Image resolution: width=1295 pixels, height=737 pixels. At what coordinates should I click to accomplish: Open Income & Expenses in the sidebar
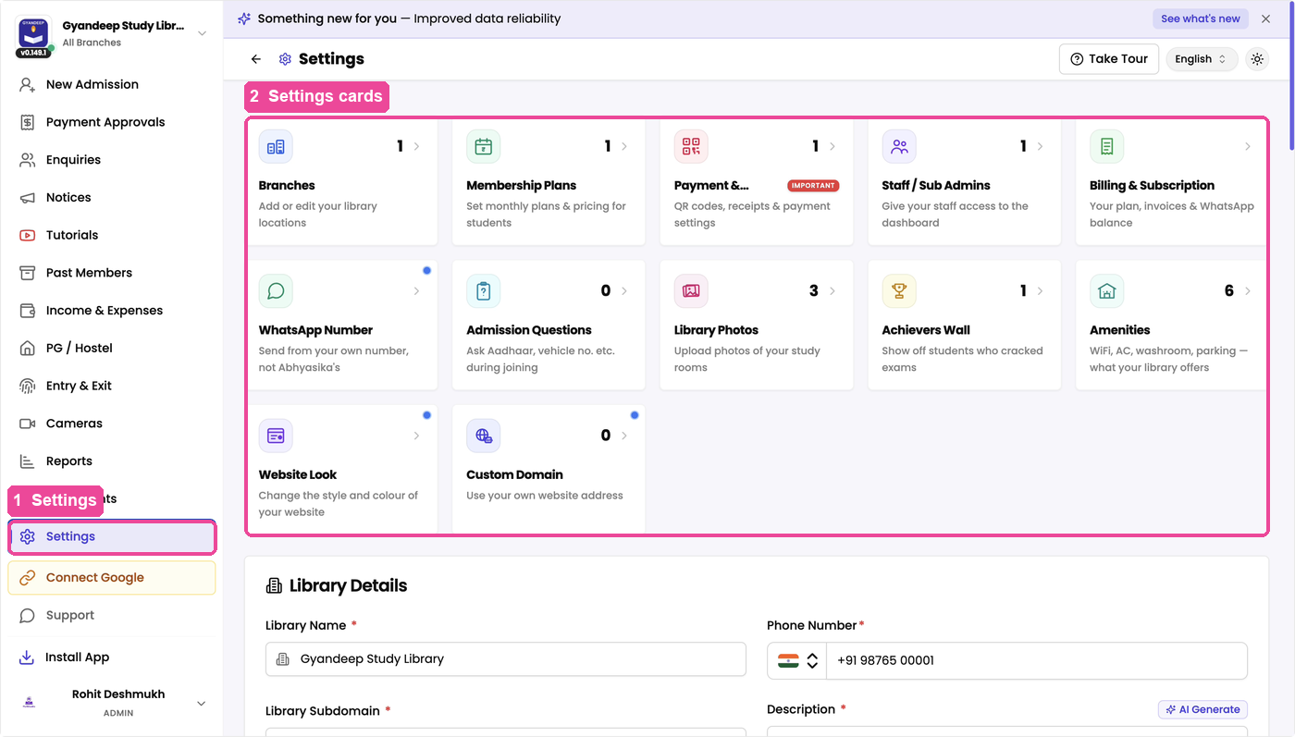112,311
